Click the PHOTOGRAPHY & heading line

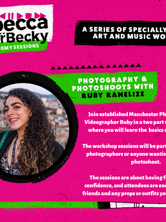(112, 80)
